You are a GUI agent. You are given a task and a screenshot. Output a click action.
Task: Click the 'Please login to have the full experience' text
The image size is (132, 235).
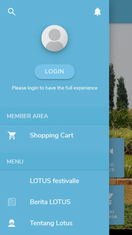tap(55, 88)
